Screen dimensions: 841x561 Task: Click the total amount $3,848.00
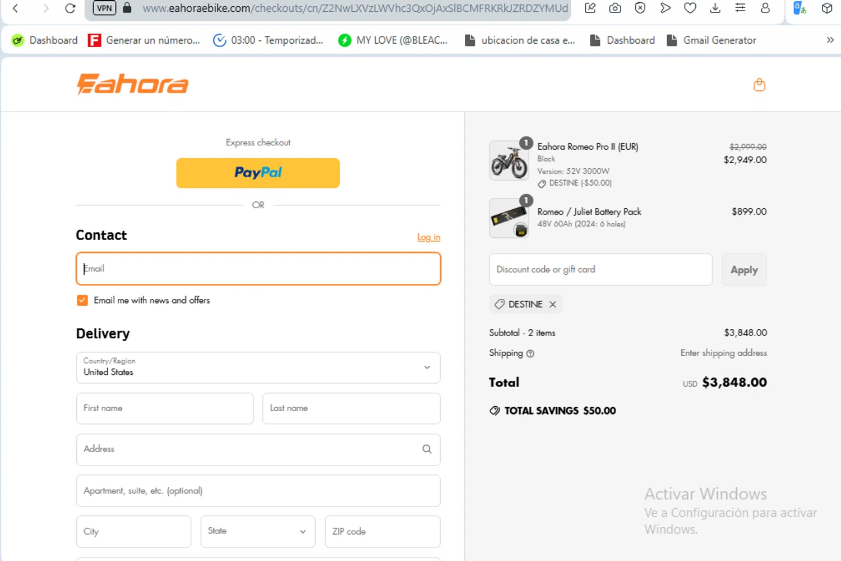coord(734,383)
